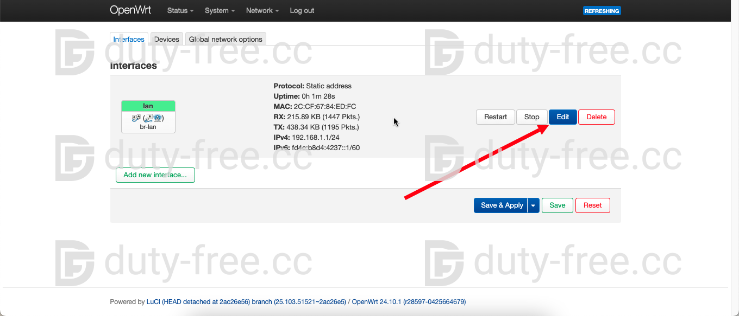Viewport: 739px width, 316px height.
Task: Switch to the Devices tab
Action: (166, 39)
